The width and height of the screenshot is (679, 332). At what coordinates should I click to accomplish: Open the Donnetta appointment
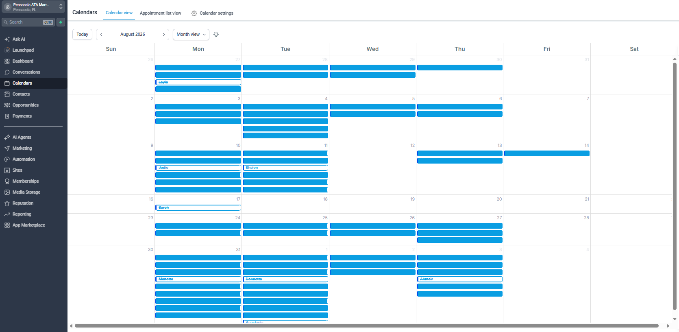285,279
